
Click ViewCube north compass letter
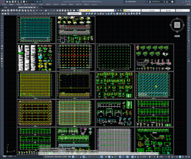(x=177, y=18)
